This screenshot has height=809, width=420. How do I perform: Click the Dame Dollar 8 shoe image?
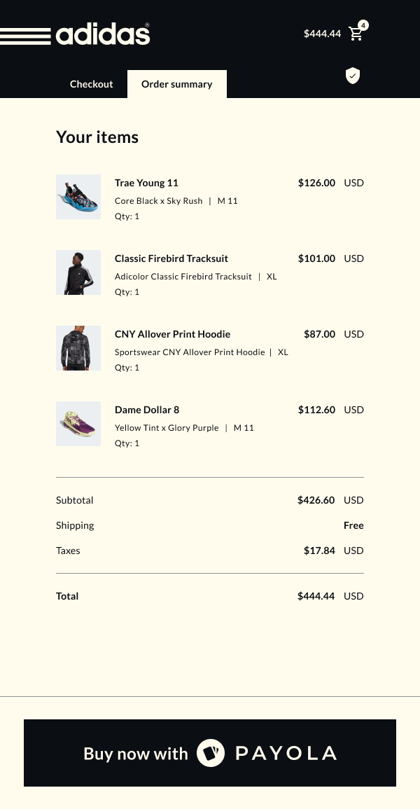point(78,424)
